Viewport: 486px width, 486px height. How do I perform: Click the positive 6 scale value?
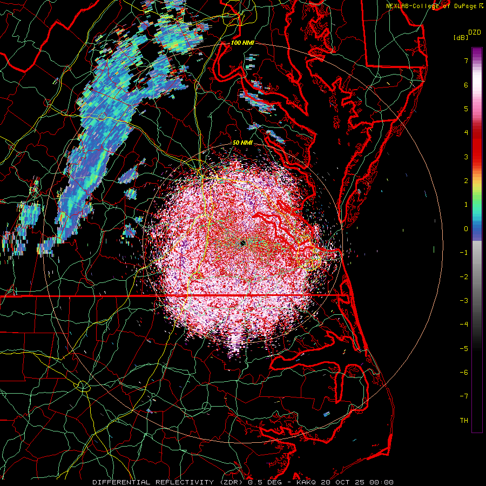tap(466, 85)
